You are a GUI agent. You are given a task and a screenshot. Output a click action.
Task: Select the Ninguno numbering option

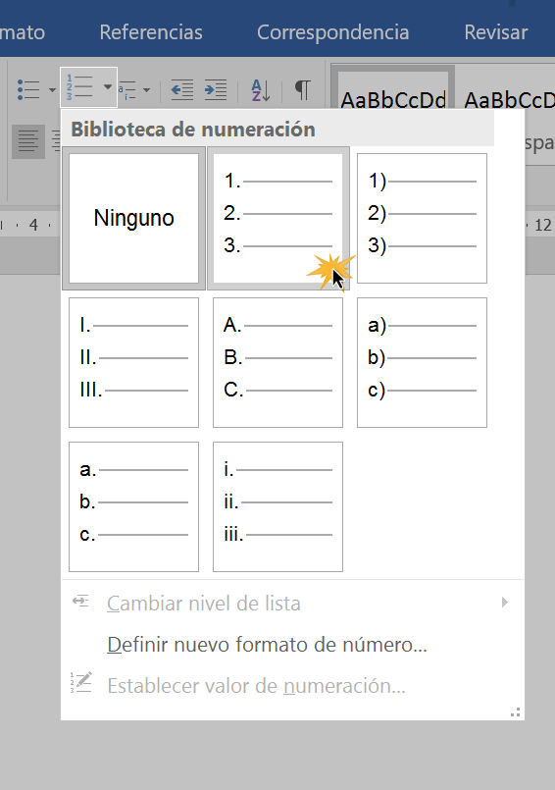click(x=134, y=218)
